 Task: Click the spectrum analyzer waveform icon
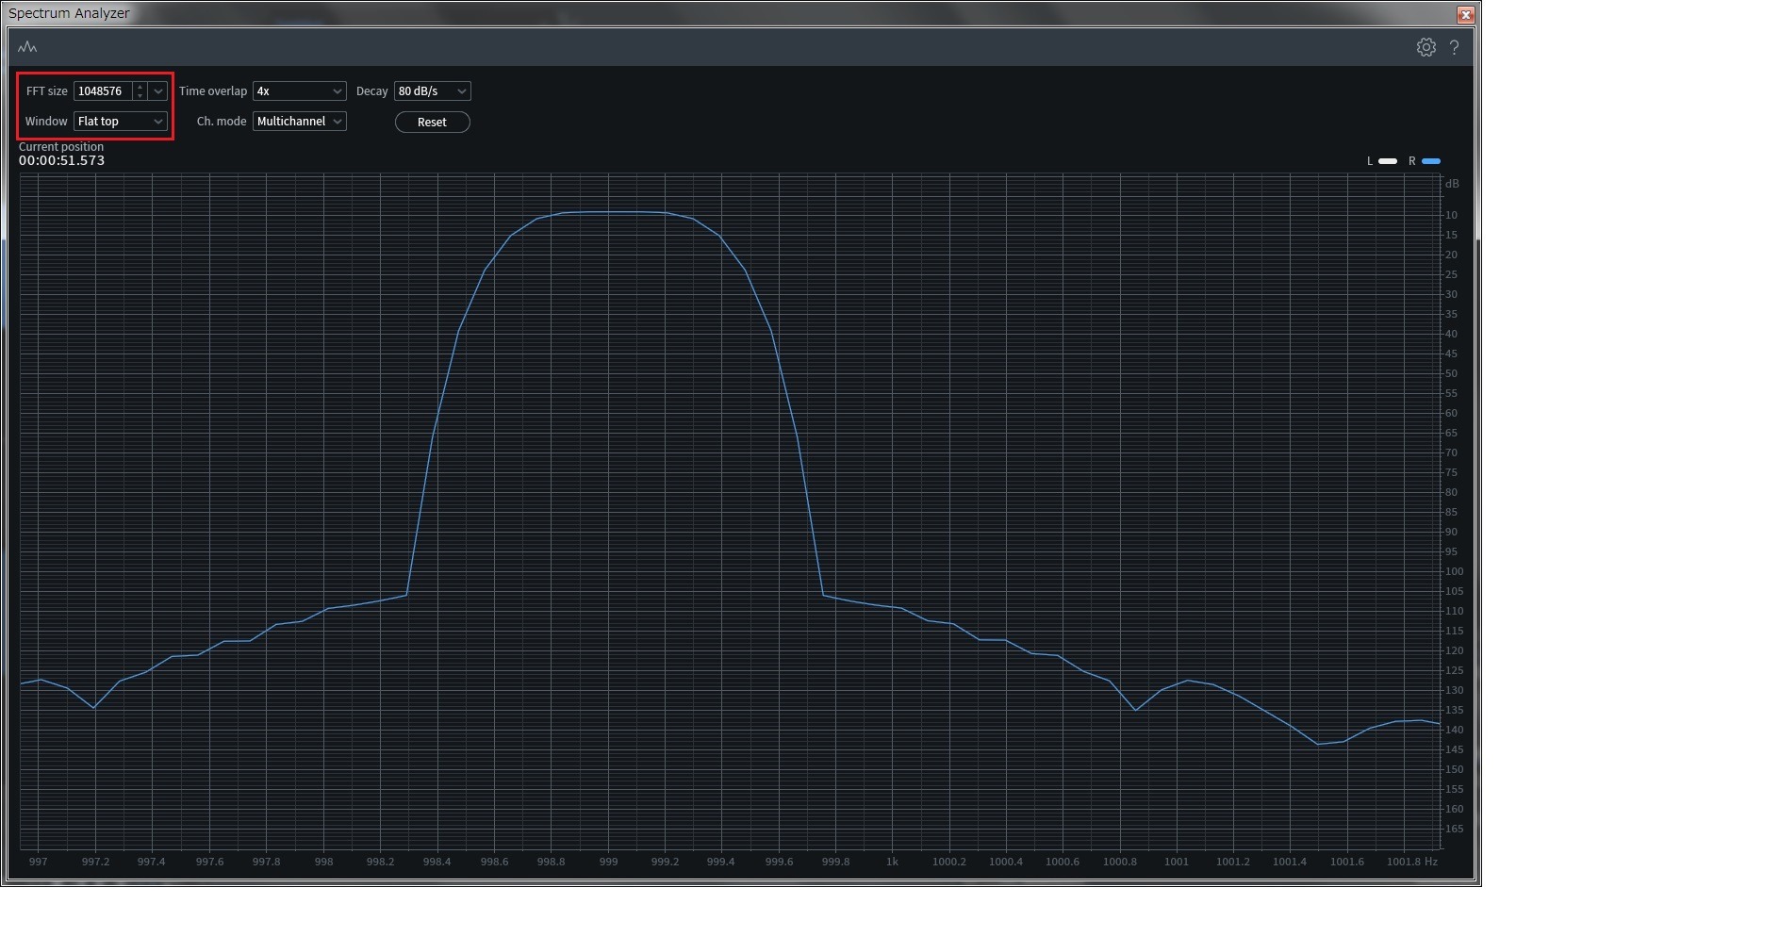[x=27, y=47]
